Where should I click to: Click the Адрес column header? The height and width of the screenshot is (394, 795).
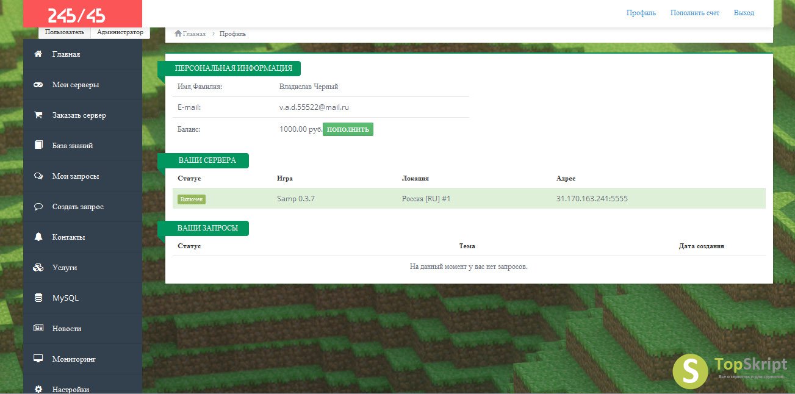tap(566, 179)
